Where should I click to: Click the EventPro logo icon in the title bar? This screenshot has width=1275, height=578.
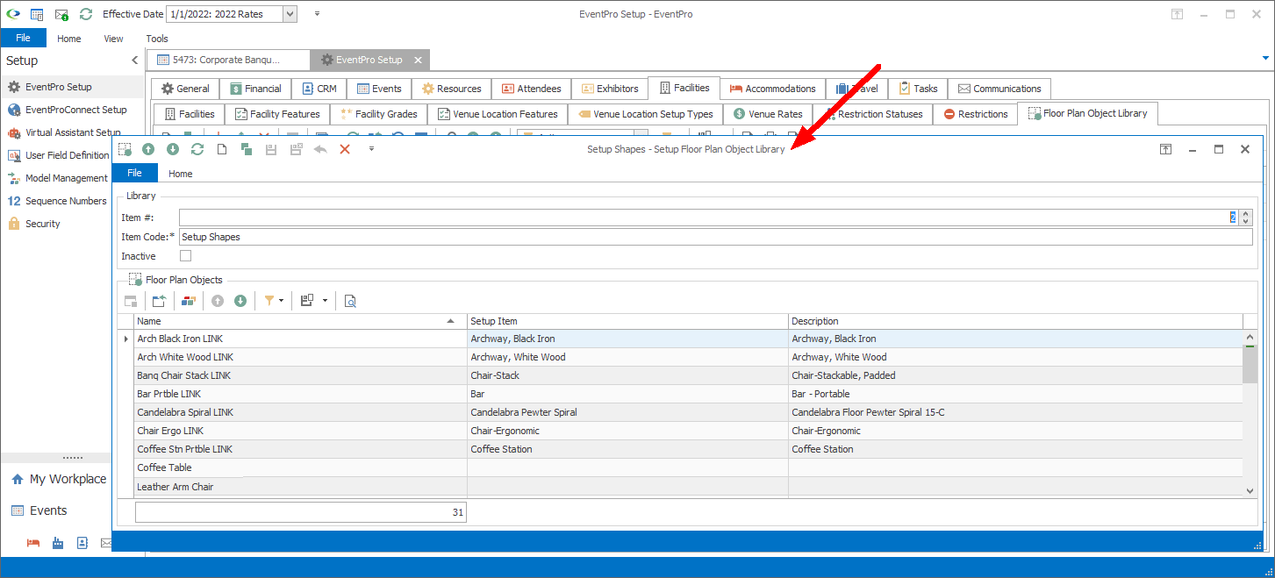click(x=11, y=14)
